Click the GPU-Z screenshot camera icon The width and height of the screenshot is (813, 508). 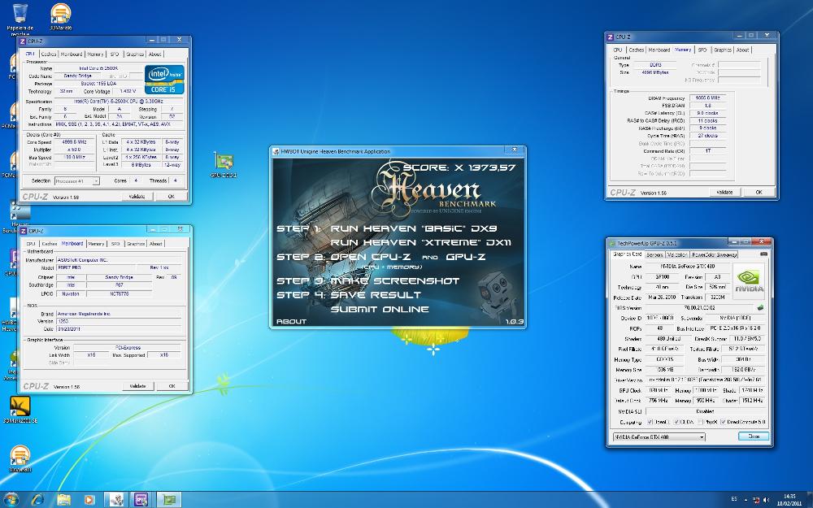point(763,254)
